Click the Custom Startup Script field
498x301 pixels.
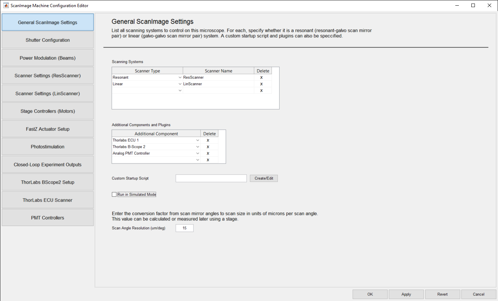(x=211, y=178)
